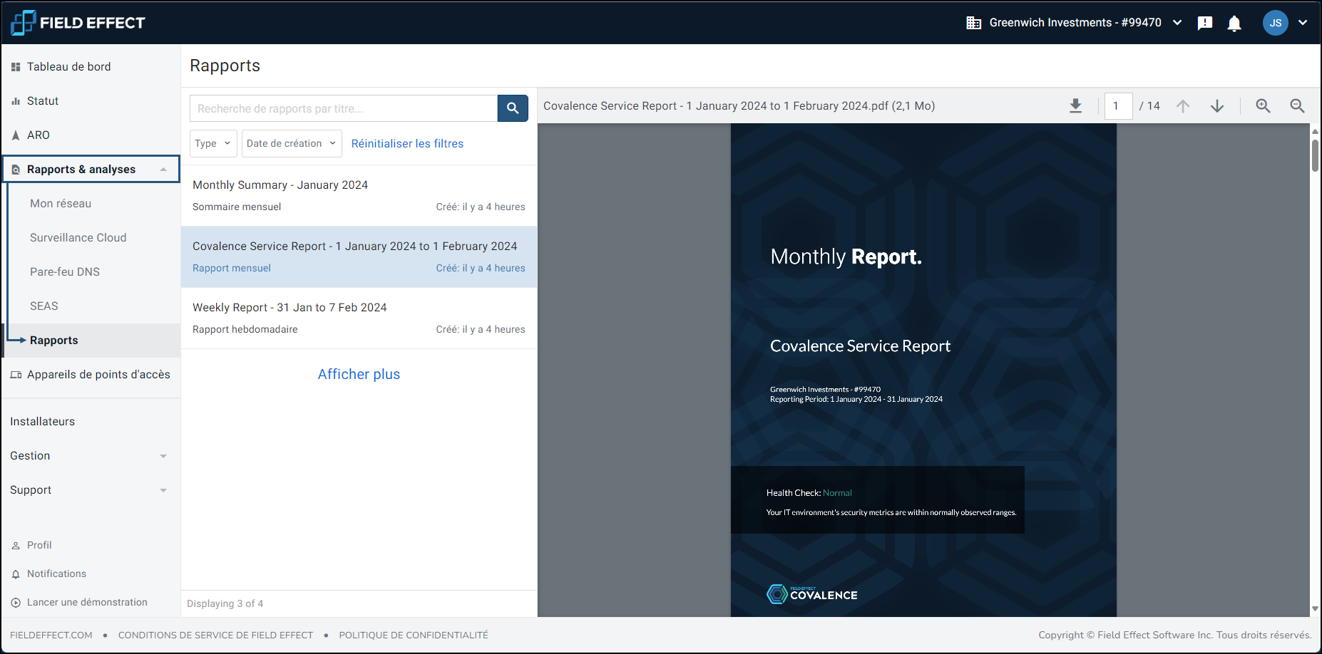
Task: Collapse the Rapports & analyses section
Action: pyautogui.click(x=163, y=170)
